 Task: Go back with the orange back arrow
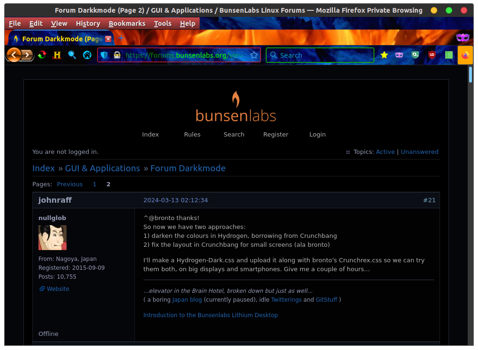point(14,55)
